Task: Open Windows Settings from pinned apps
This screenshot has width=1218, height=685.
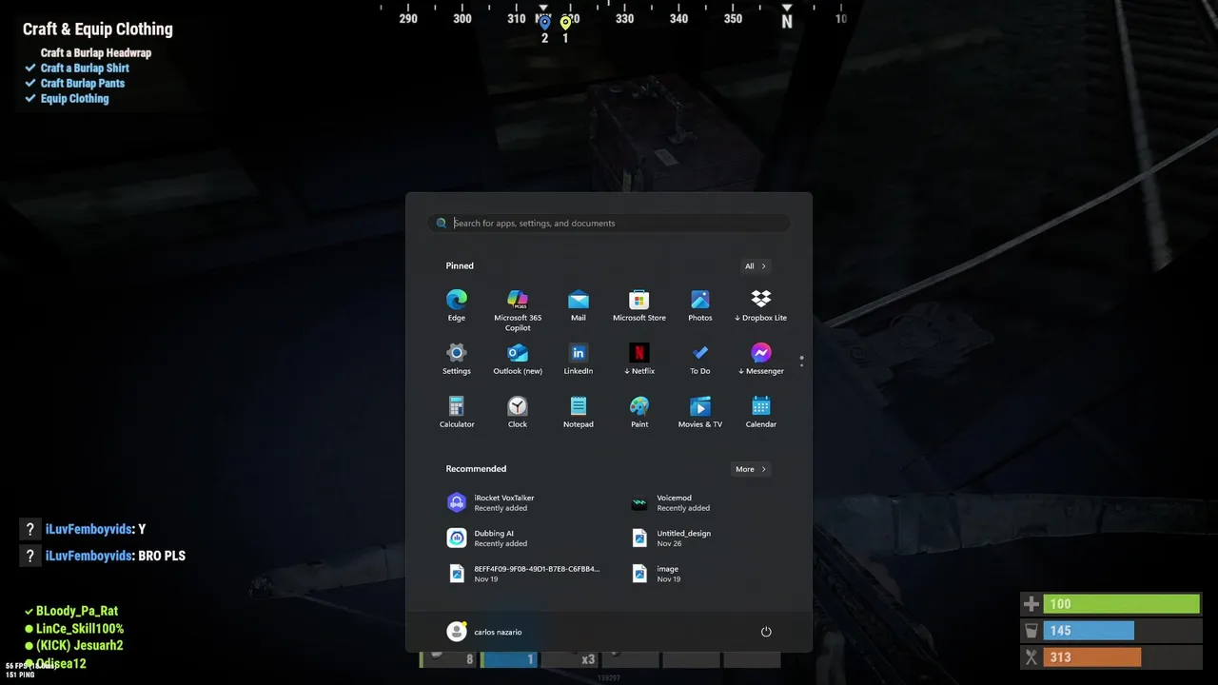Action: (x=457, y=359)
